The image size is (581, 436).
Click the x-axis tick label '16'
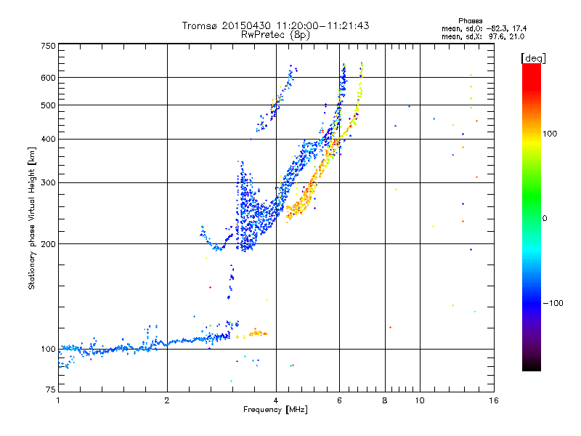pos(494,400)
